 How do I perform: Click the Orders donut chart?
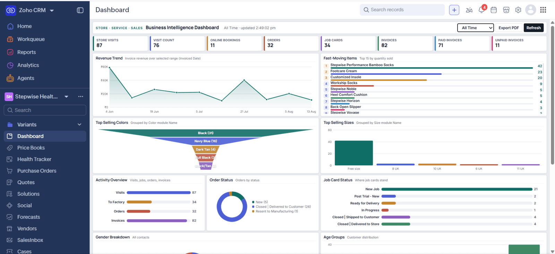click(232, 207)
